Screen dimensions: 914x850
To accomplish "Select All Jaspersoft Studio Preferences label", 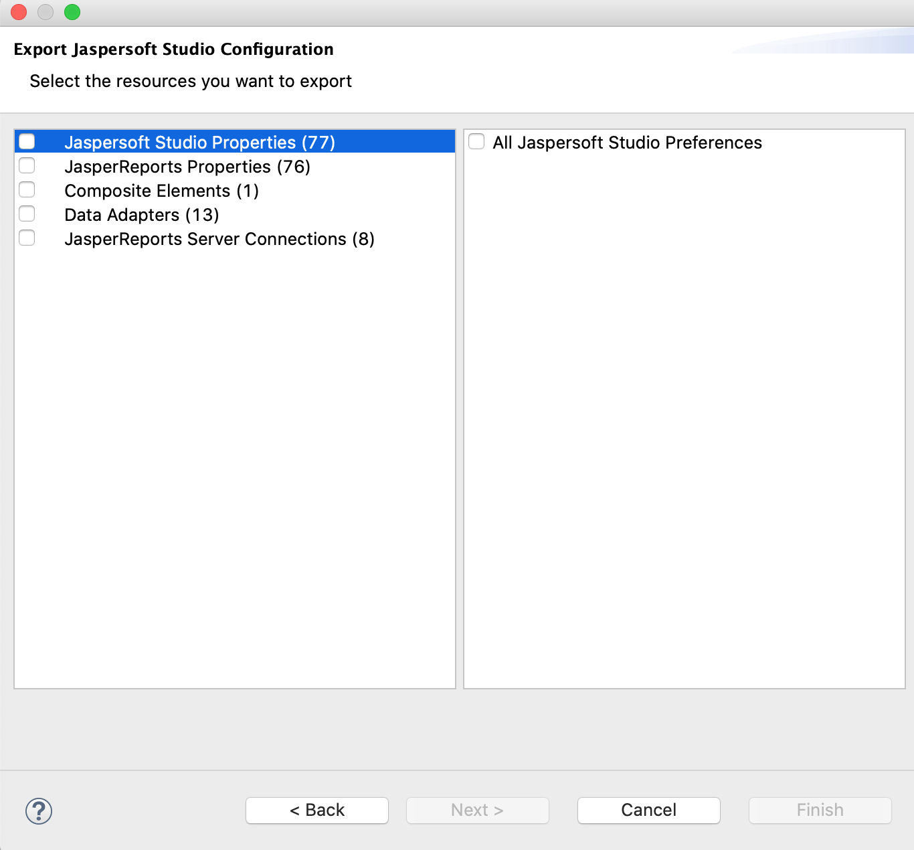I will pyautogui.click(x=627, y=143).
